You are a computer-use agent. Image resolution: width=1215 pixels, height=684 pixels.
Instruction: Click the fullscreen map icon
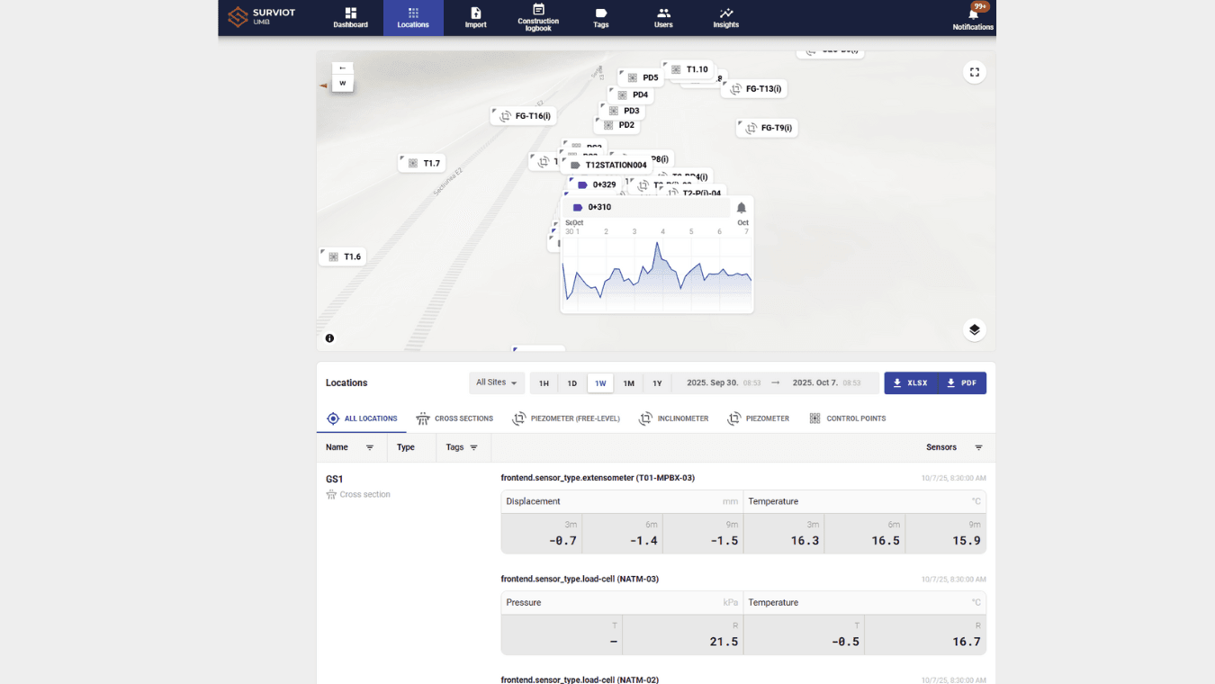click(974, 72)
